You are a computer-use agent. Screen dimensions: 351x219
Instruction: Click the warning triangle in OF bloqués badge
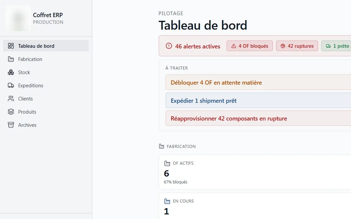click(234, 46)
